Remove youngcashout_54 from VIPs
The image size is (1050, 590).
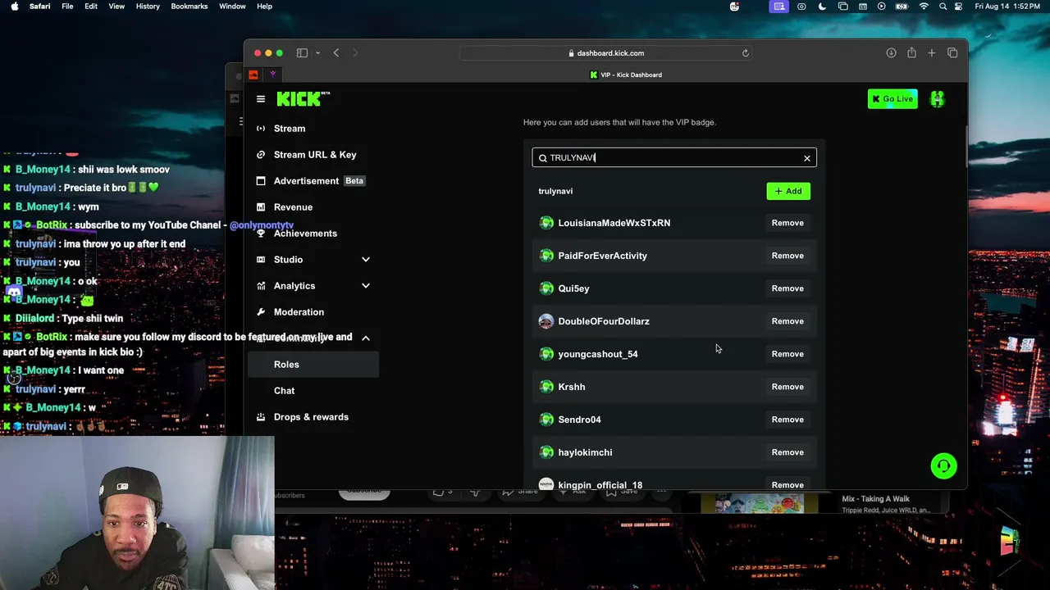(x=787, y=354)
